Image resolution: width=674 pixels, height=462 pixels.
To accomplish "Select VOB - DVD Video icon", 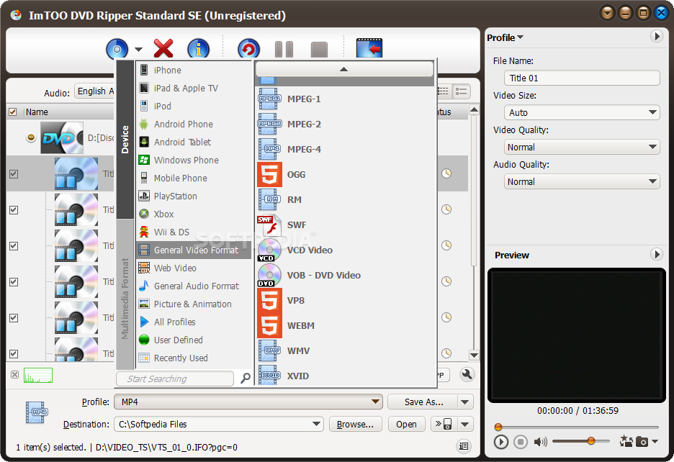I will pyautogui.click(x=269, y=275).
